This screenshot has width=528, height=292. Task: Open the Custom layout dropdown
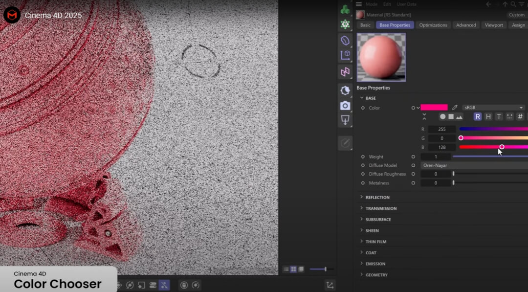pyautogui.click(x=517, y=15)
